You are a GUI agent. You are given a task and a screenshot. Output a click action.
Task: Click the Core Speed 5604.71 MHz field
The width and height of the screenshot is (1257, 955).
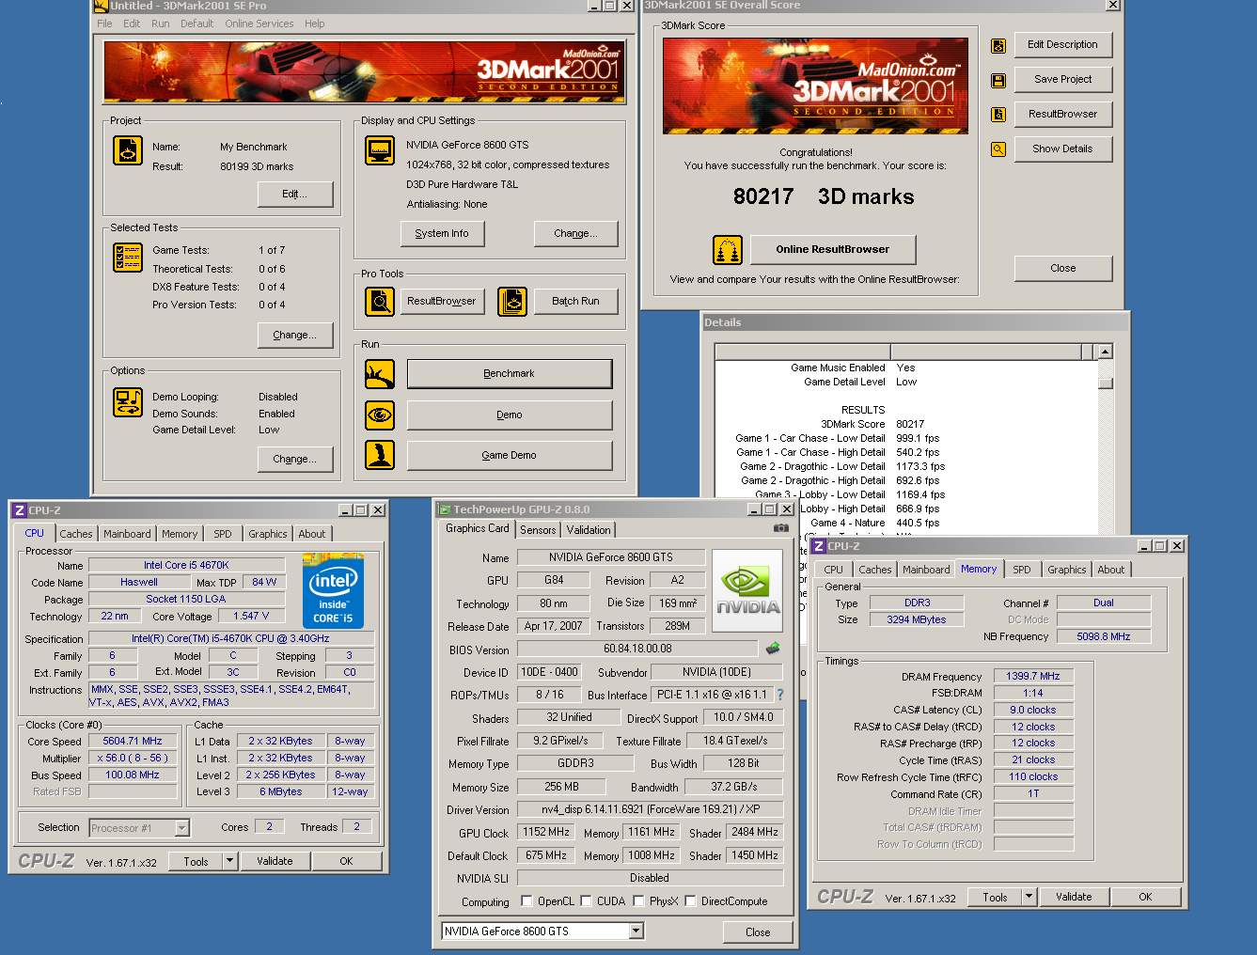tap(133, 741)
